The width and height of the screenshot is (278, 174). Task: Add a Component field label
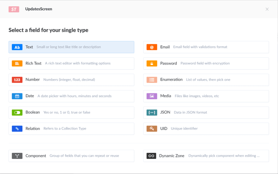(x=36, y=156)
